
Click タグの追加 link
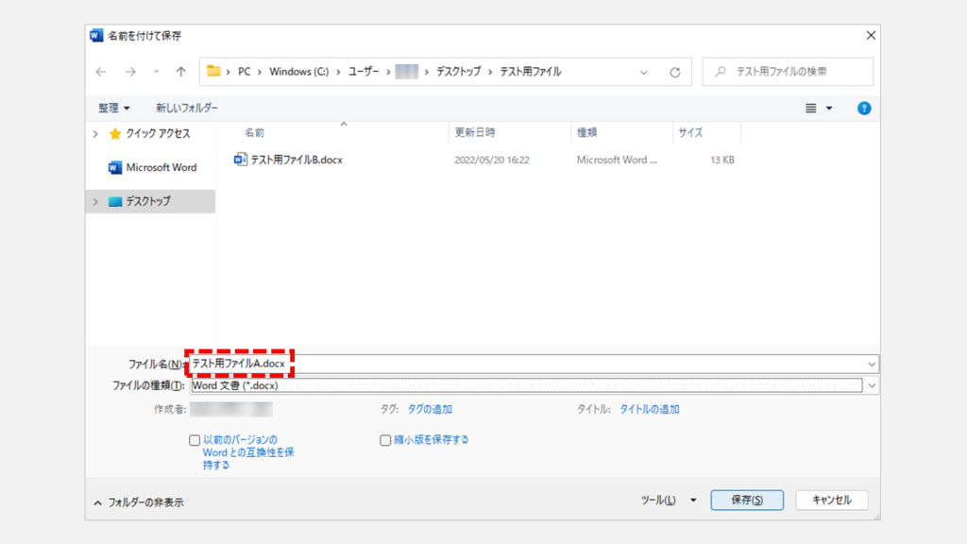click(x=430, y=409)
